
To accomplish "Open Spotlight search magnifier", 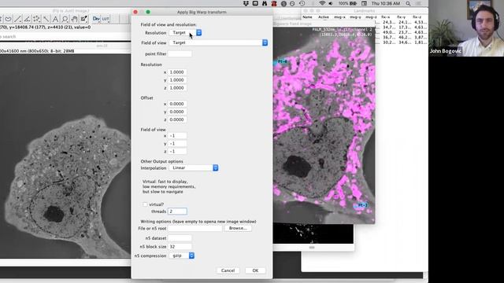I will [x=408, y=3].
